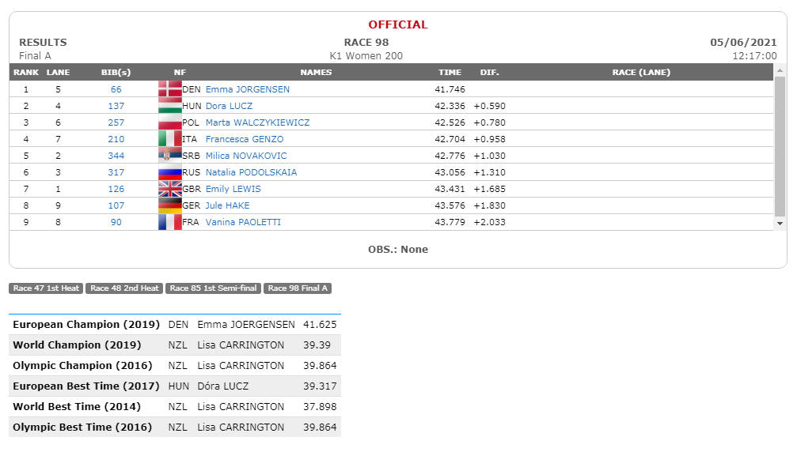This screenshot has height=452, width=797.
Task: Click the results table scrollbar thumb
Action: coord(780,146)
